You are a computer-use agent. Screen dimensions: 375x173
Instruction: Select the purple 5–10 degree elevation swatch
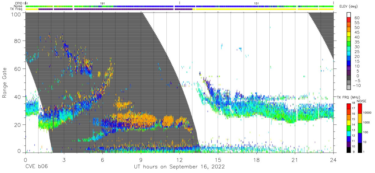349,68
